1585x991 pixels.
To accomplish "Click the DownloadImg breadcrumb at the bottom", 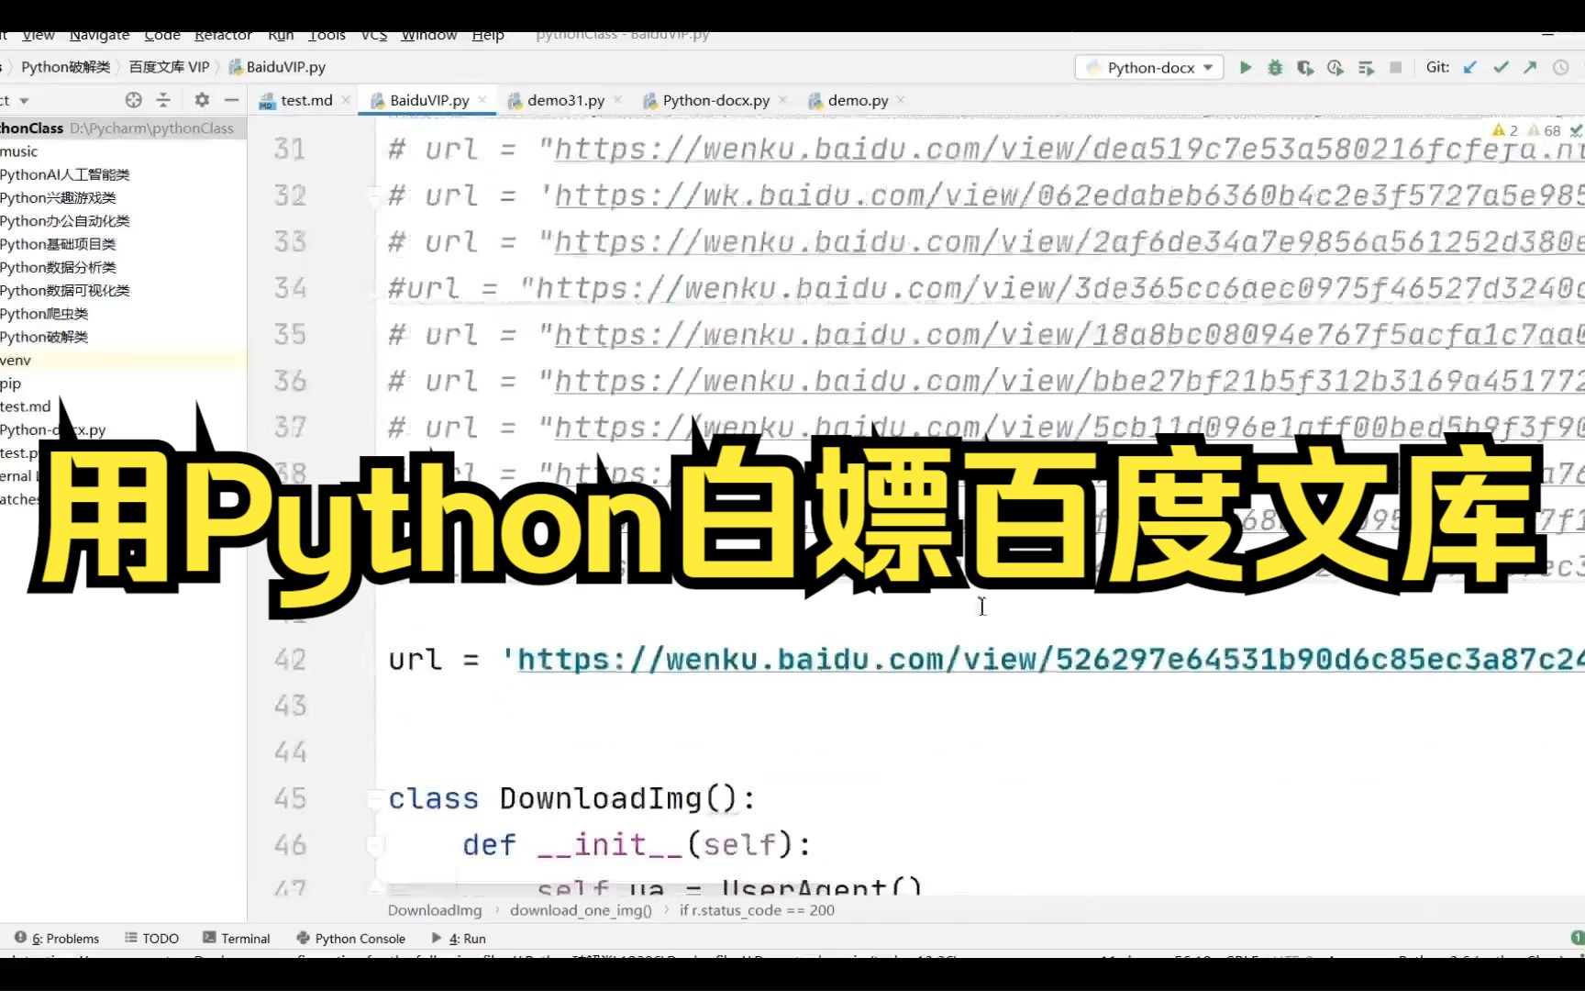I will pos(434,910).
